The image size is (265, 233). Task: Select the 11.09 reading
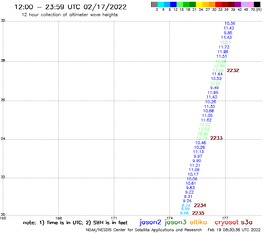194,170
